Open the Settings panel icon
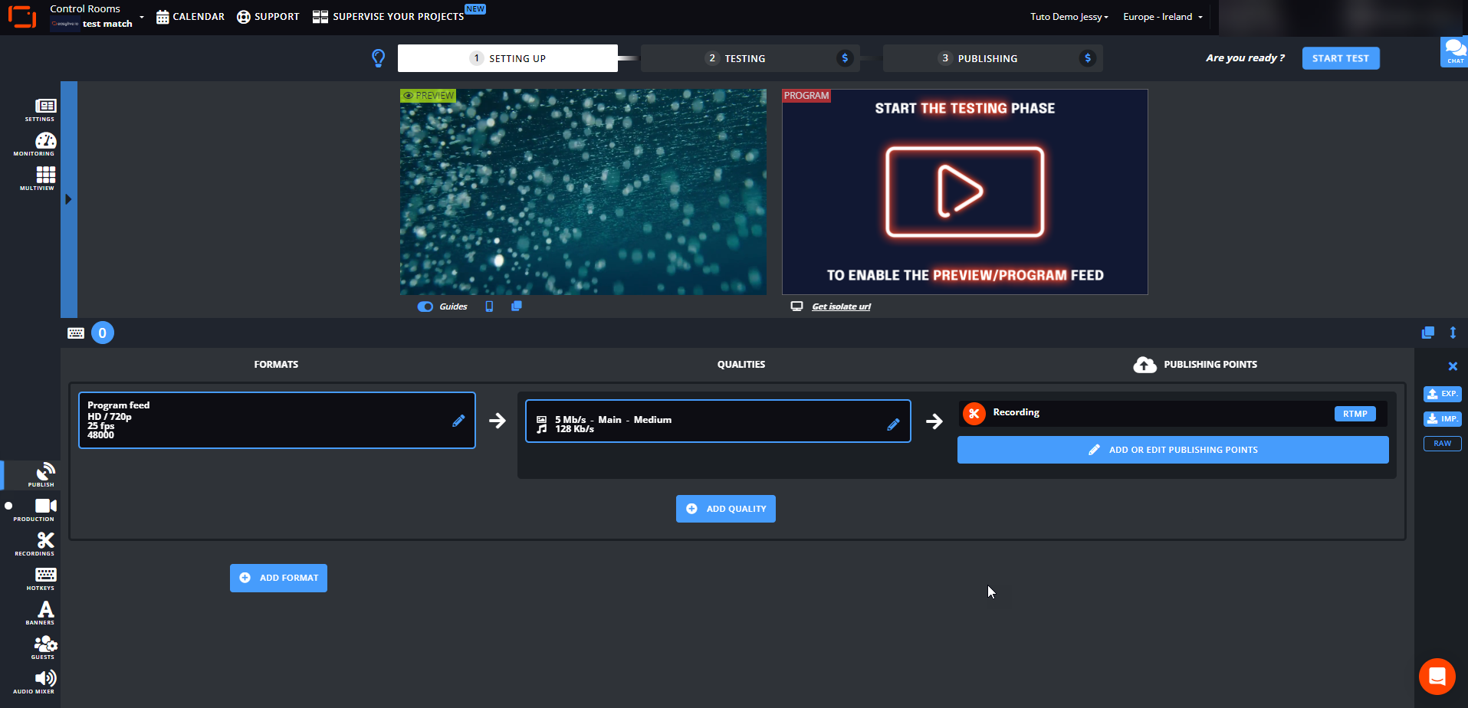The image size is (1468, 708). 44,108
